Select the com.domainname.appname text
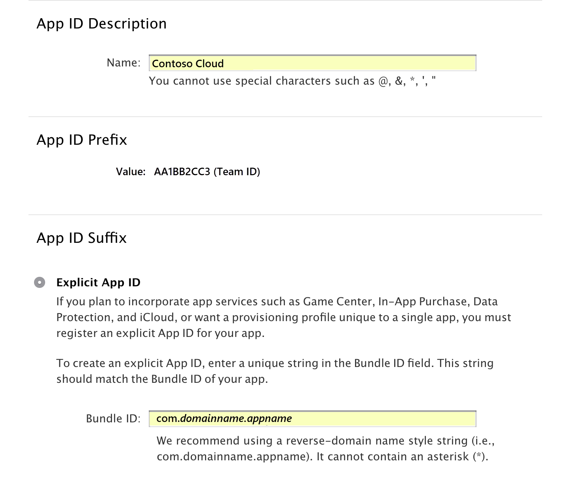The image size is (577, 488). pyautogui.click(x=223, y=418)
